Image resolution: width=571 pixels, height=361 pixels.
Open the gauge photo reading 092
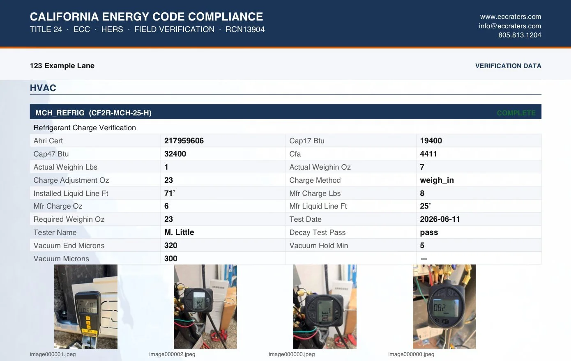[x=444, y=306]
